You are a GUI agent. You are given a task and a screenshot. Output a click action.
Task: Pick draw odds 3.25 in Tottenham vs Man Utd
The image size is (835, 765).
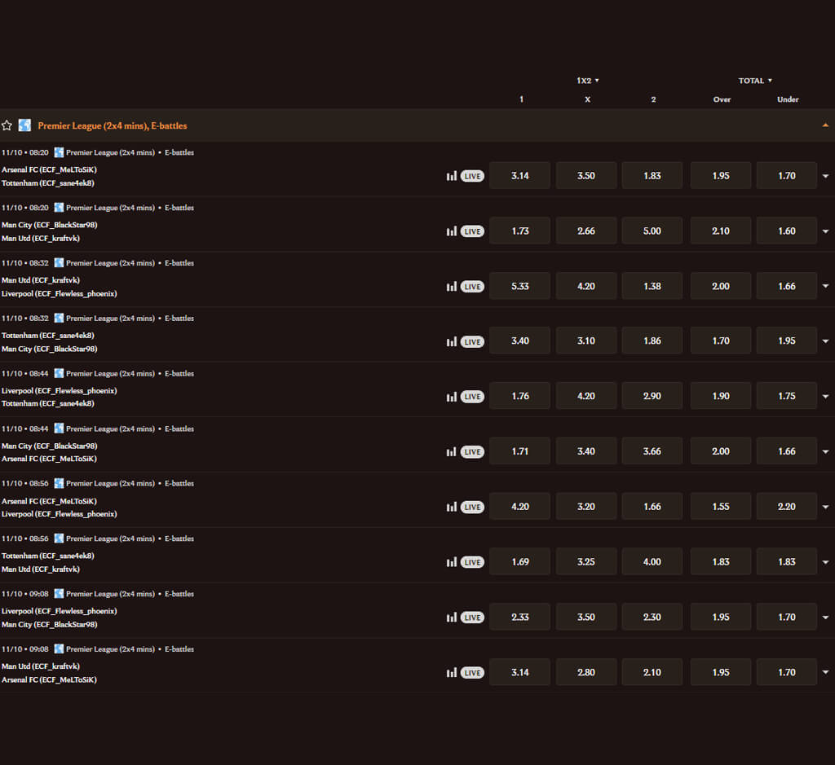[x=585, y=562]
